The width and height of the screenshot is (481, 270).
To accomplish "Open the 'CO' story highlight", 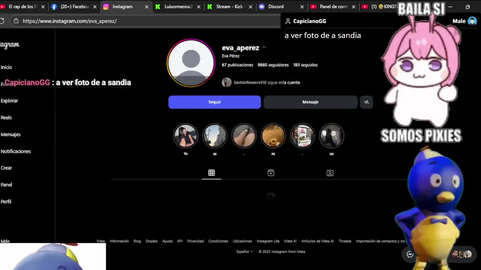I will pos(331,136).
